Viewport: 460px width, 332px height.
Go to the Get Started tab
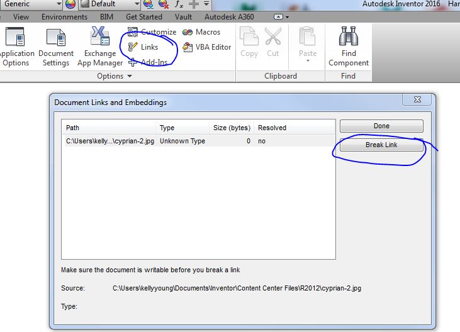pos(143,17)
